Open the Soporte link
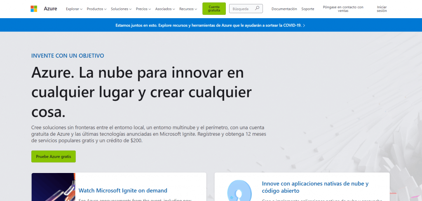This screenshot has width=422, height=201. click(x=307, y=9)
